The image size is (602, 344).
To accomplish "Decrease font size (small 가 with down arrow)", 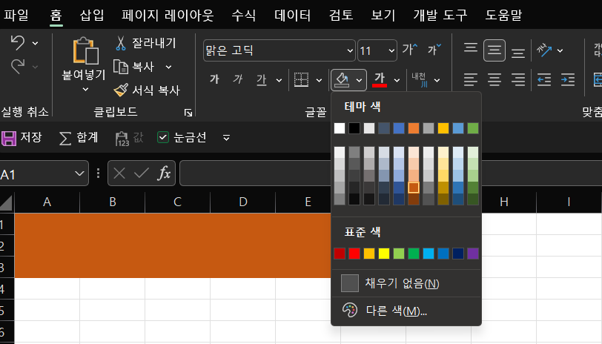I will [434, 49].
